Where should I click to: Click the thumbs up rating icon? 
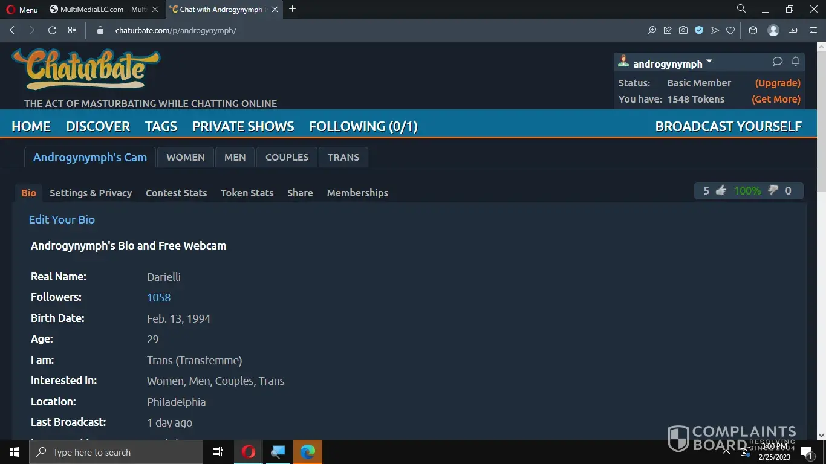[721, 191]
